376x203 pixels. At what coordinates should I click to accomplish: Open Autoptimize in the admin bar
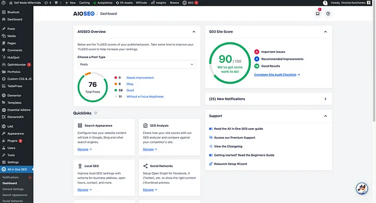(103, 3)
